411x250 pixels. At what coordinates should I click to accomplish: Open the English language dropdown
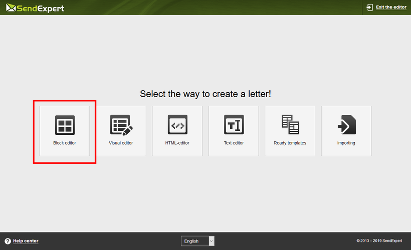tap(197, 241)
